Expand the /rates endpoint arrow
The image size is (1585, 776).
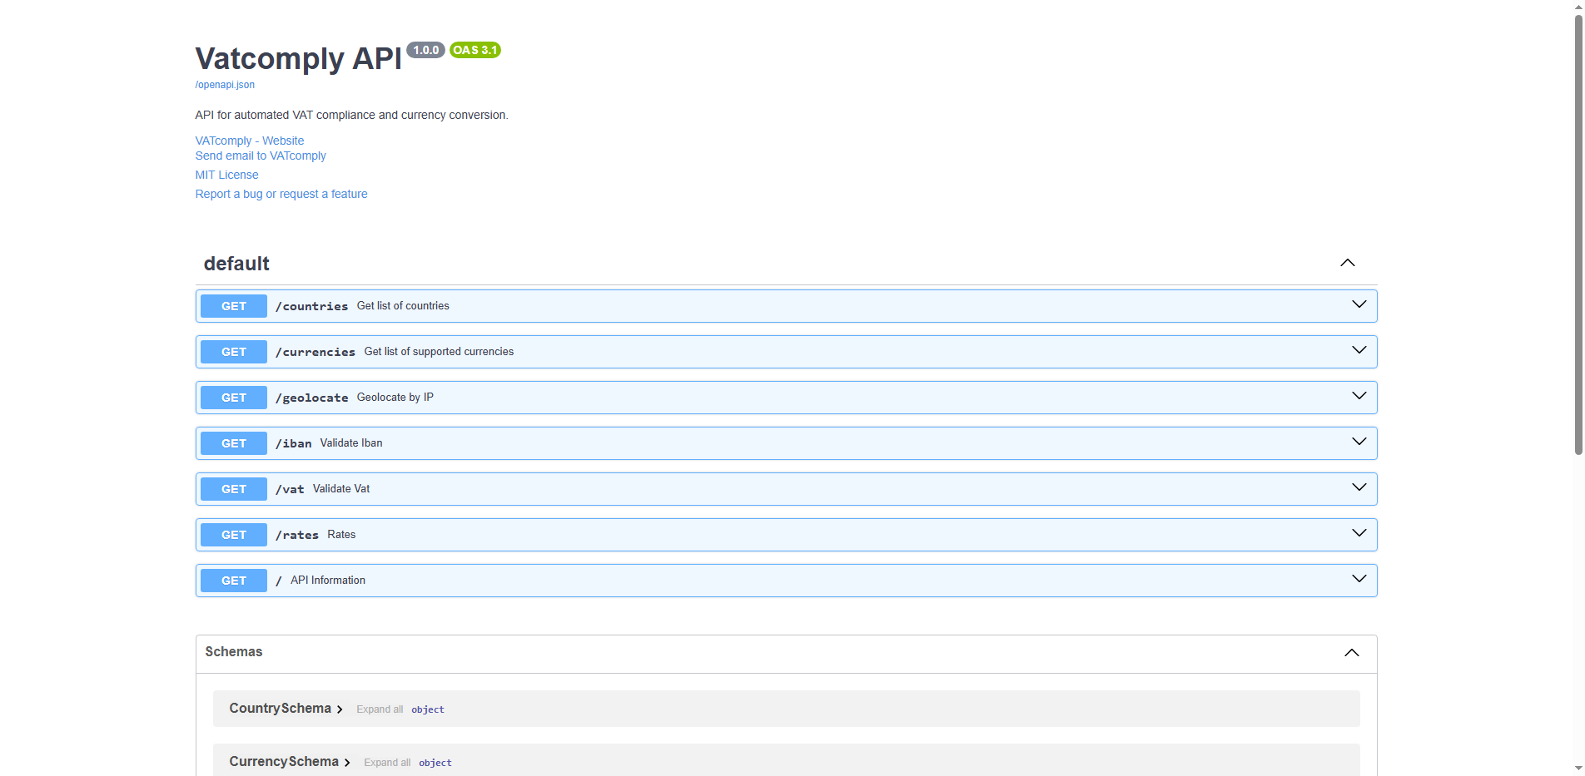[x=1359, y=533]
